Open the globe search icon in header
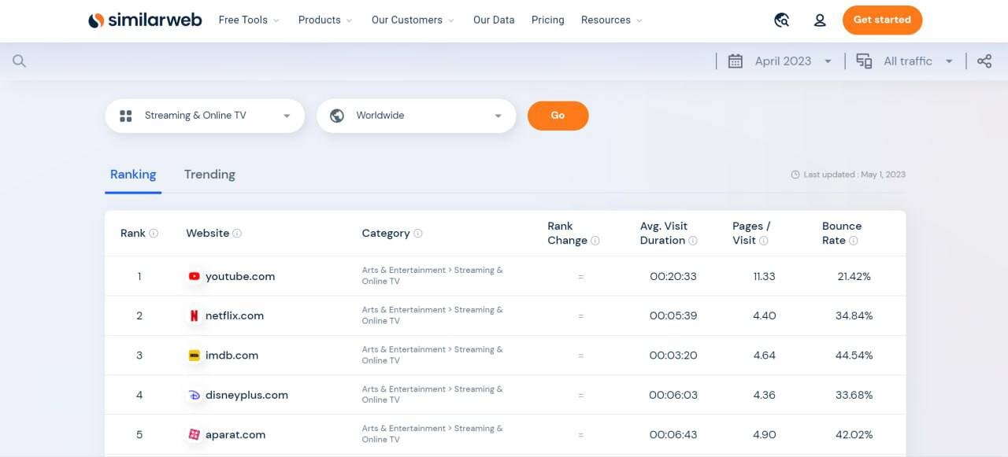Viewport: 1008px width, 457px height. coord(781,20)
